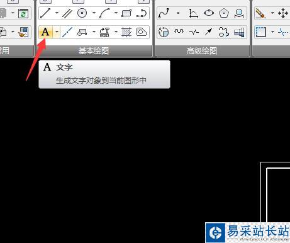Viewport: 290px width, 243px height.
Task: Select the Arc drawing tool
Action: (x=104, y=13)
